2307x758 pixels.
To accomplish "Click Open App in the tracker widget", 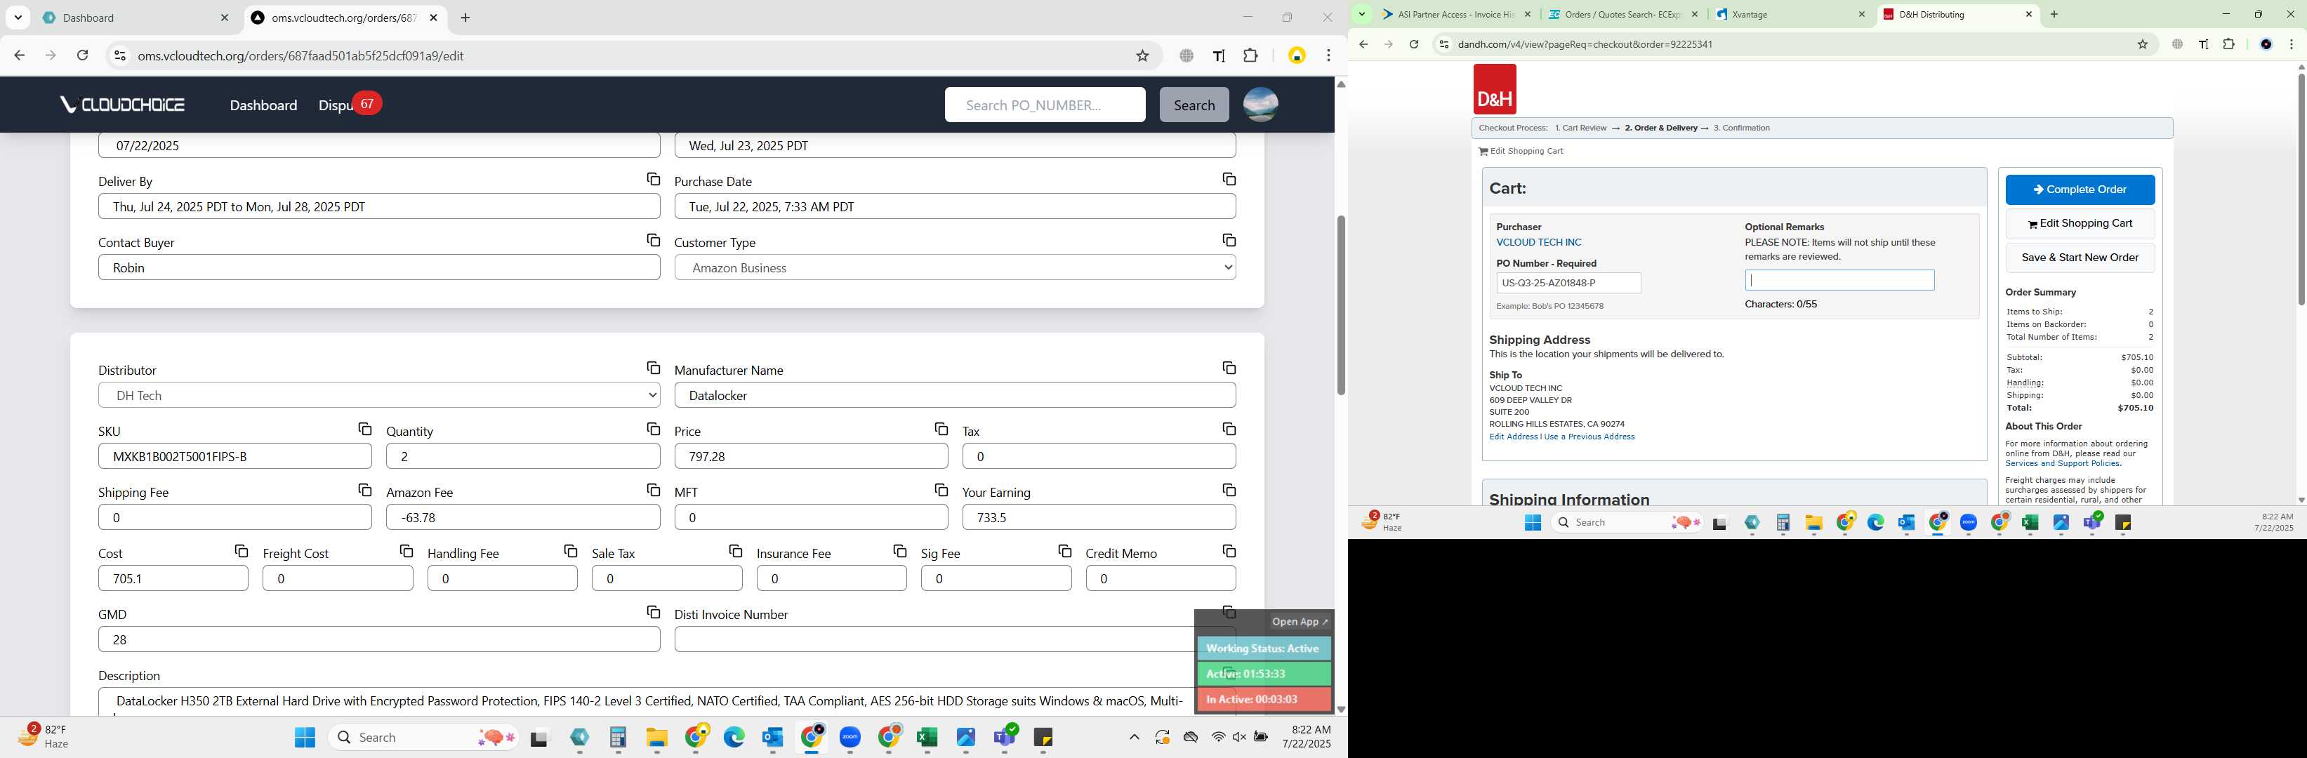I will [x=1300, y=622].
